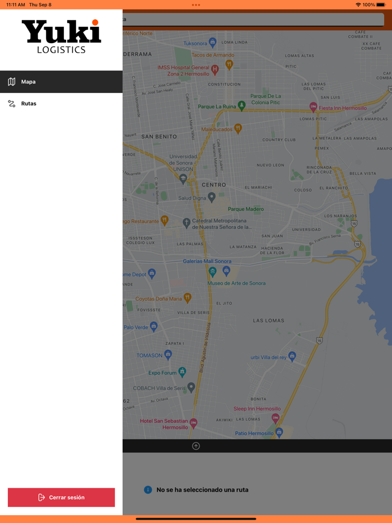
Task: Click the search field above the map
Action: click(x=253, y=19)
